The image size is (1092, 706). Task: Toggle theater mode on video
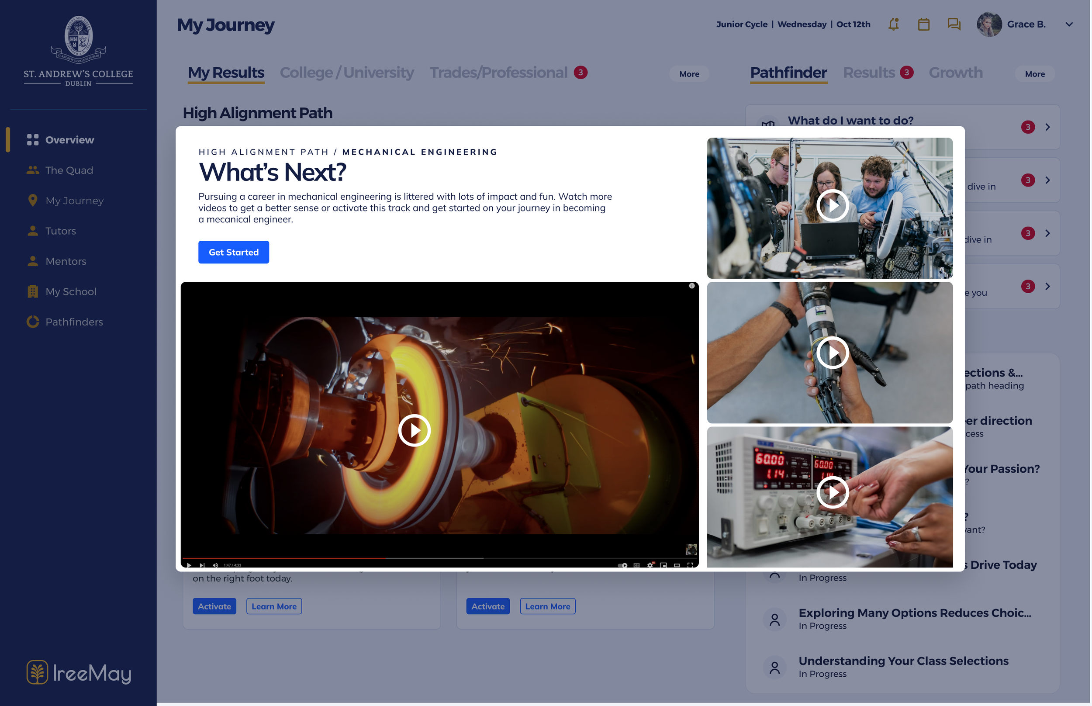676,565
